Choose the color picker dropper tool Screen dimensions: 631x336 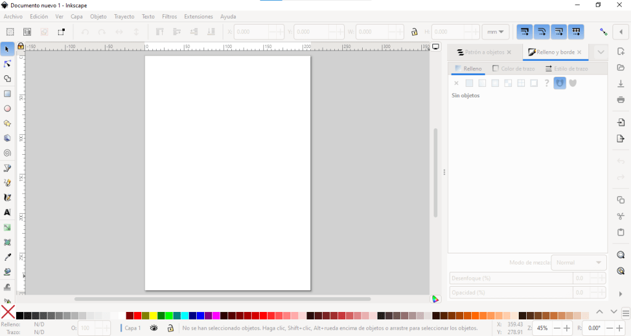tap(7, 257)
